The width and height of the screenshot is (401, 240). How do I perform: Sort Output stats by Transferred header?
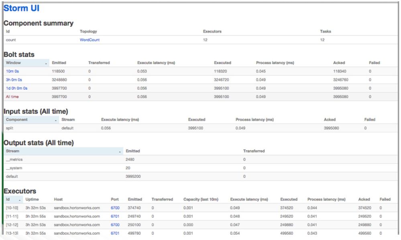coord(254,151)
